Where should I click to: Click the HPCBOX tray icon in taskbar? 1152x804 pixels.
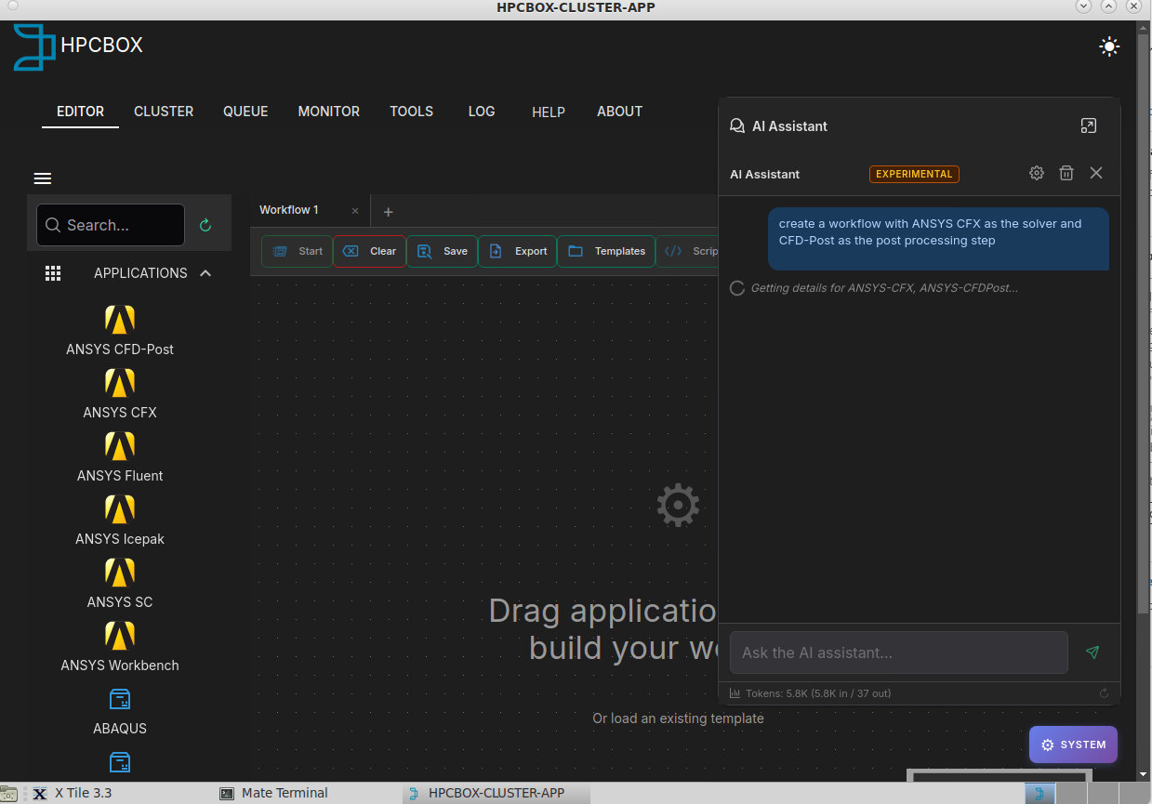(1041, 794)
